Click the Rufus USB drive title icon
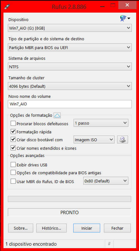Screen dimensions: 139x251 point(7,7)
